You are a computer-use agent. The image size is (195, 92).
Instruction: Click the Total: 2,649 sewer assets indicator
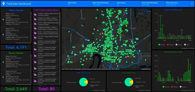pyautogui.click(x=16, y=89)
